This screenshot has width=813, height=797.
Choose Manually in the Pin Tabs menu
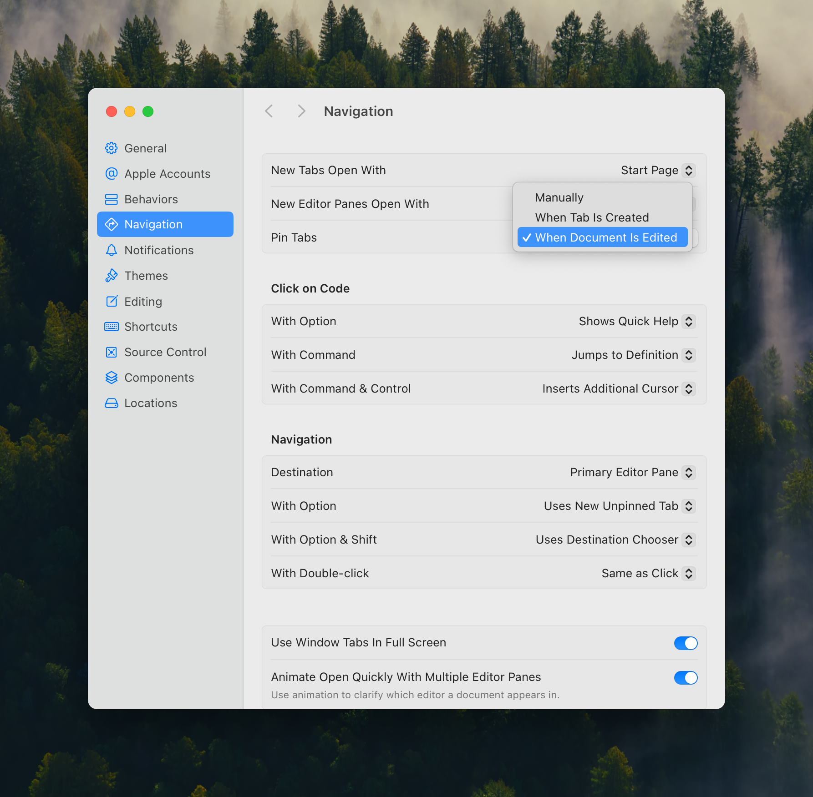tap(602, 197)
